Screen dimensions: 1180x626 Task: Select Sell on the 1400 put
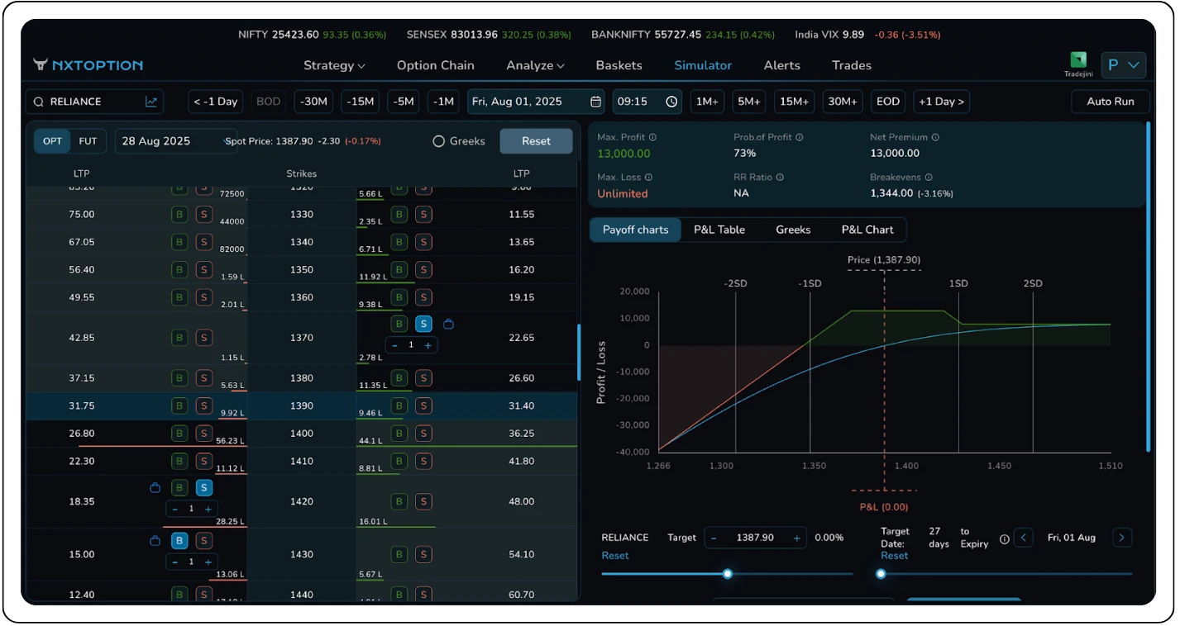(423, 433)
